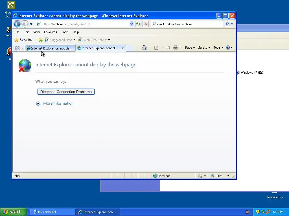Click the keyboard icon in taskbar
The image size is (289, 216).
[x=247, y=212]
